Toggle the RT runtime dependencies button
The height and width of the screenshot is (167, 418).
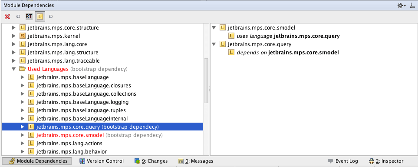click(x=29, y=17)
